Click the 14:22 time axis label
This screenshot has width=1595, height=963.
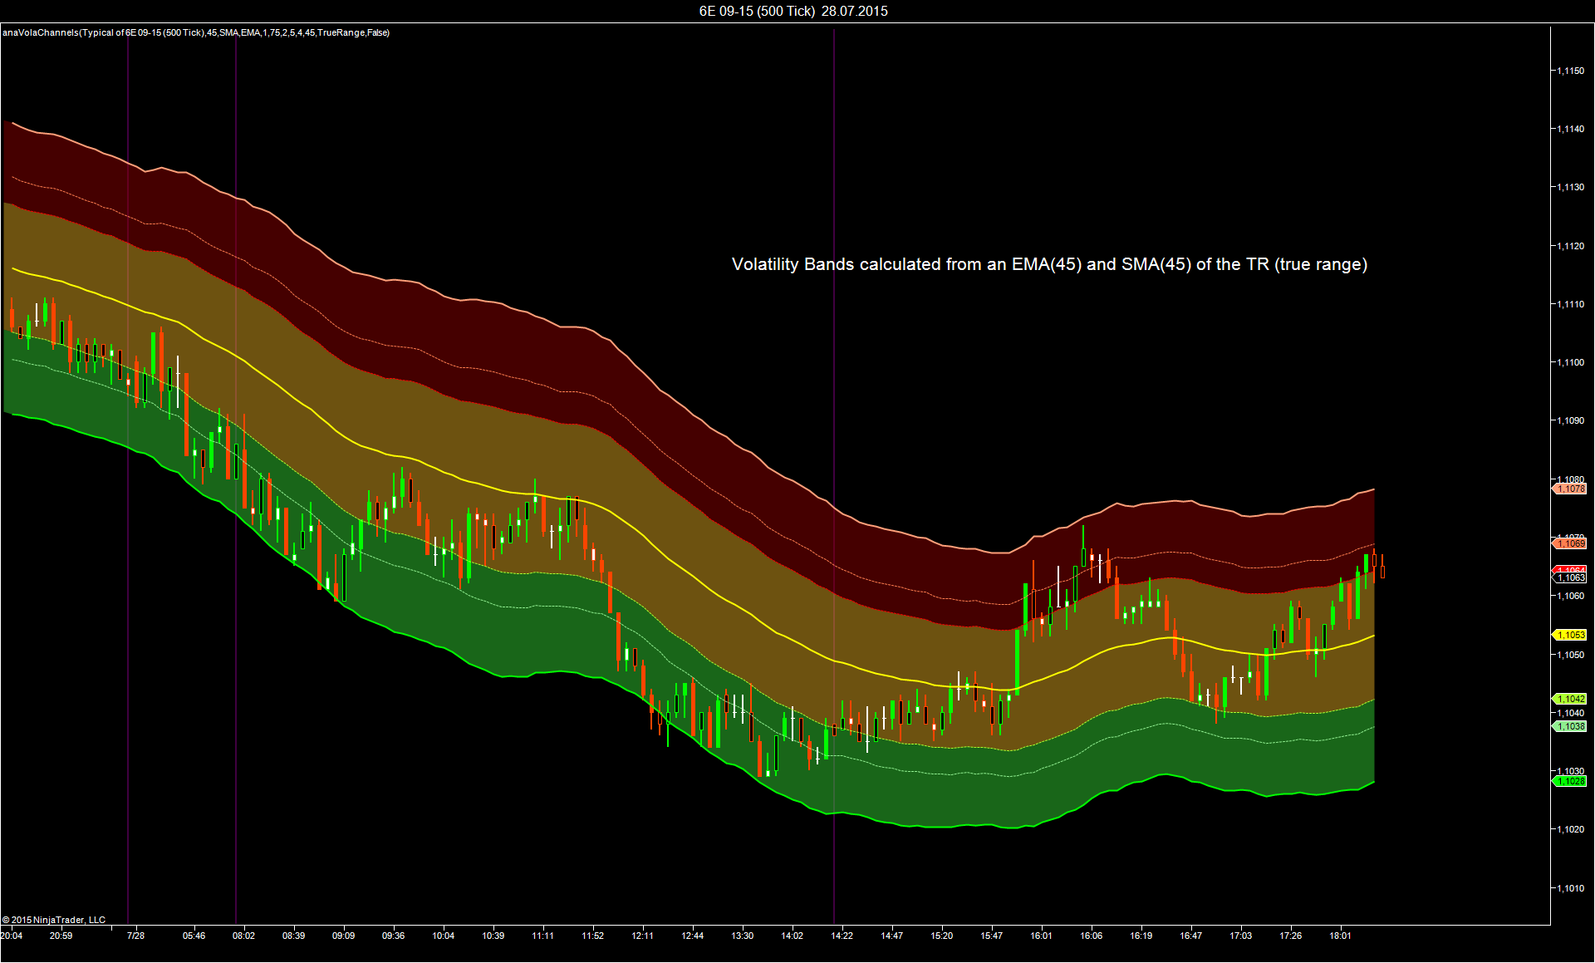[x=842, y=936]
